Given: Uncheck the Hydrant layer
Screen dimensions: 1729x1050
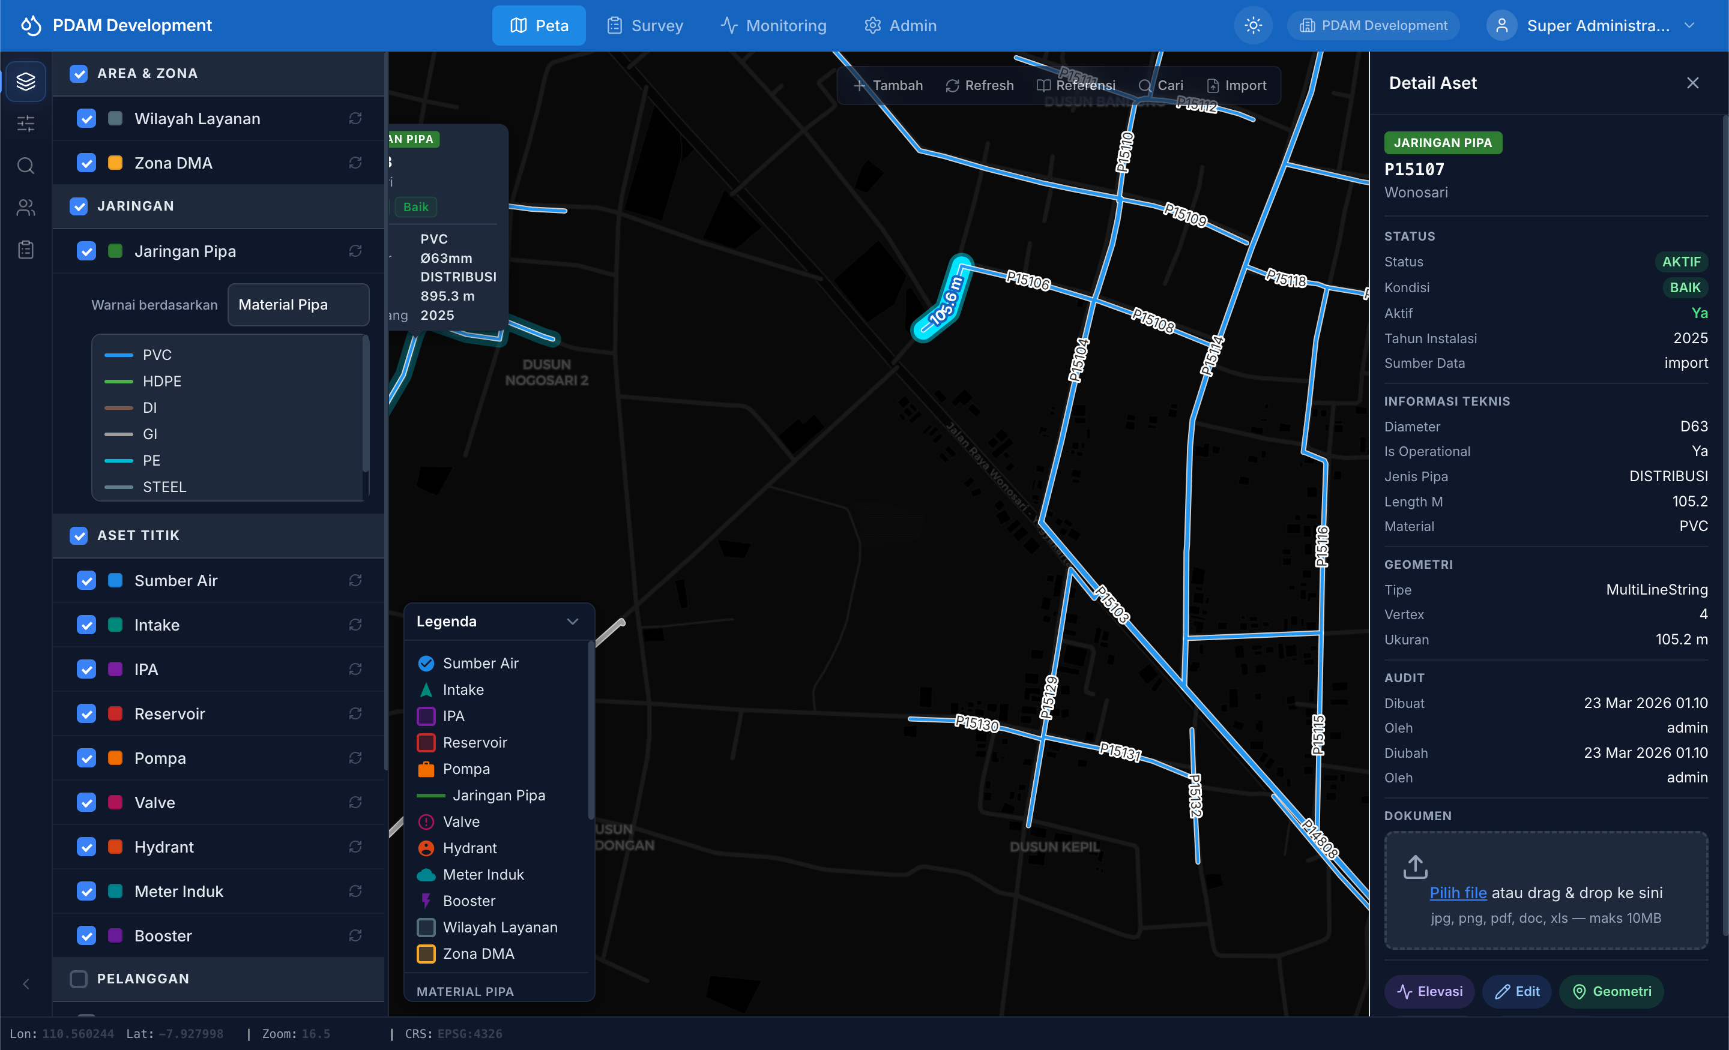Looking at the screenshot, I should (86, 847).
